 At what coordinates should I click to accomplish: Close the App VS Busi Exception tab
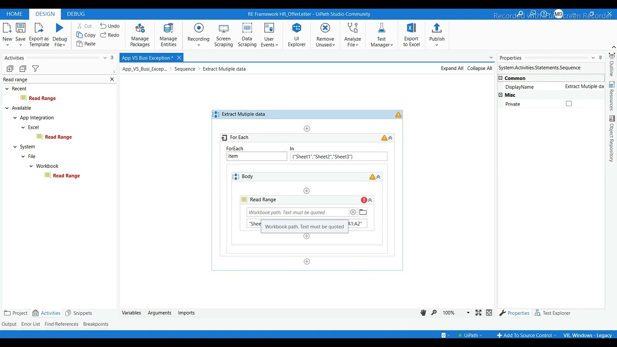179,58
